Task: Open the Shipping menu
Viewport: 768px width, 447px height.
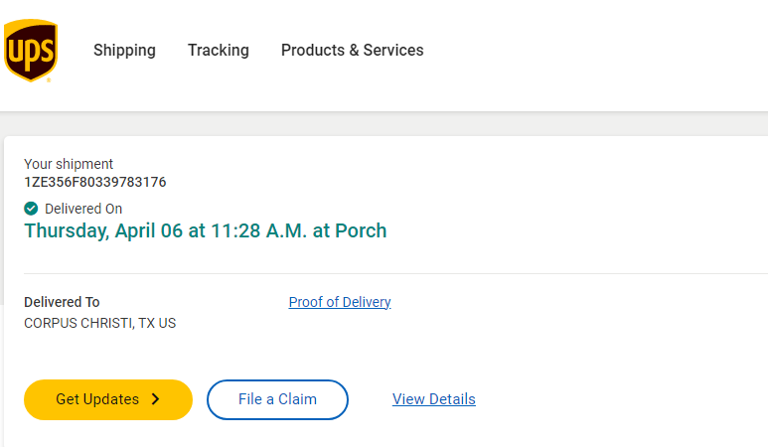Action: pos(124,51)
